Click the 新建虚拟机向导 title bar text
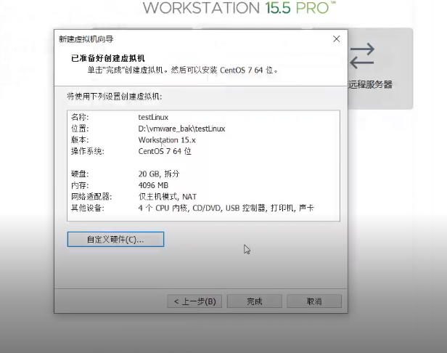Screen dimensions: 447x353 click(x=86, y=39)
